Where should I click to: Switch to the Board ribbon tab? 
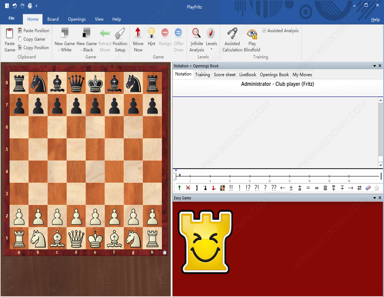pyautogui.click(x=53, y=19)
